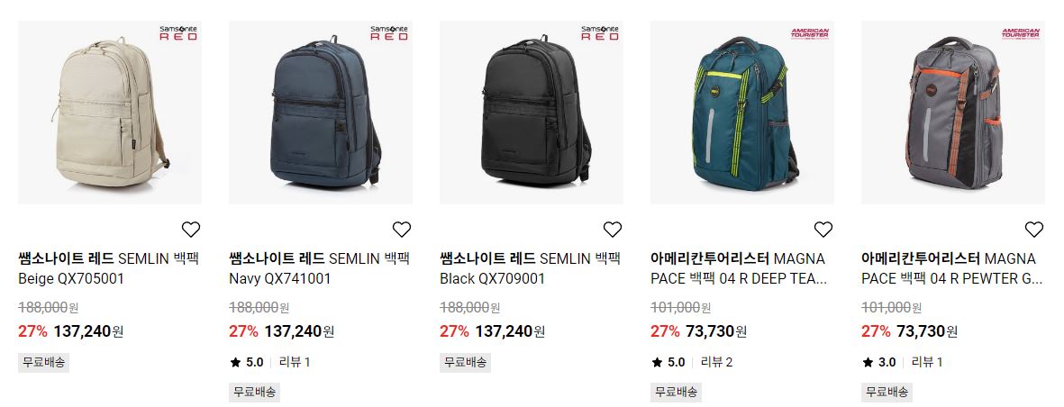Click 무료배송 badge under Beige backpack
Viewport: 1064px width, 407px height.
(43, 362)
